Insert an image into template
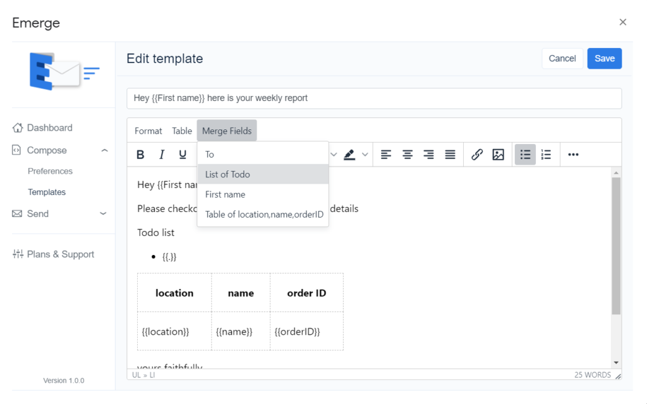 click(498, 155)
